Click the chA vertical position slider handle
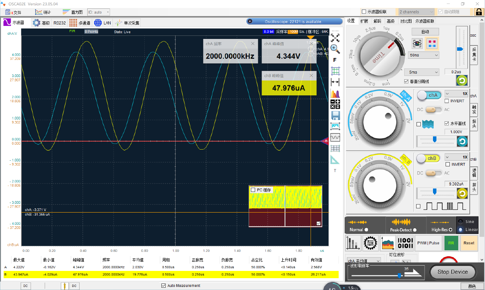485x290 pixels. [435, 139]
